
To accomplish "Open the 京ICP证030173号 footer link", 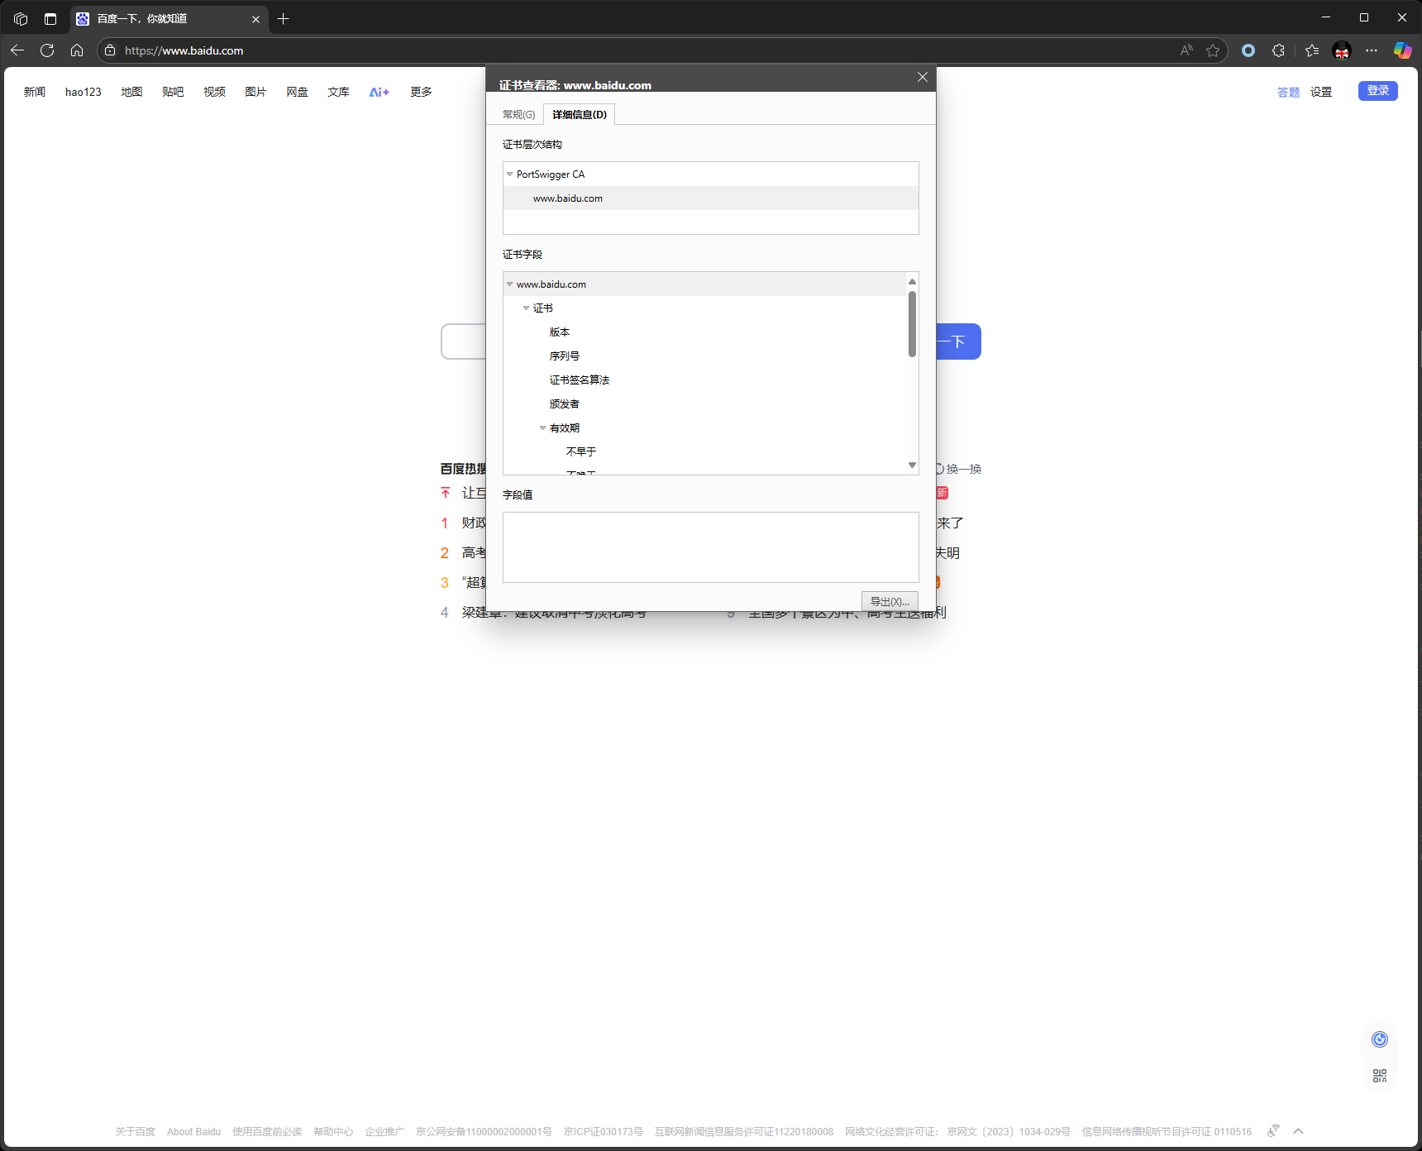I will 603,1132.
